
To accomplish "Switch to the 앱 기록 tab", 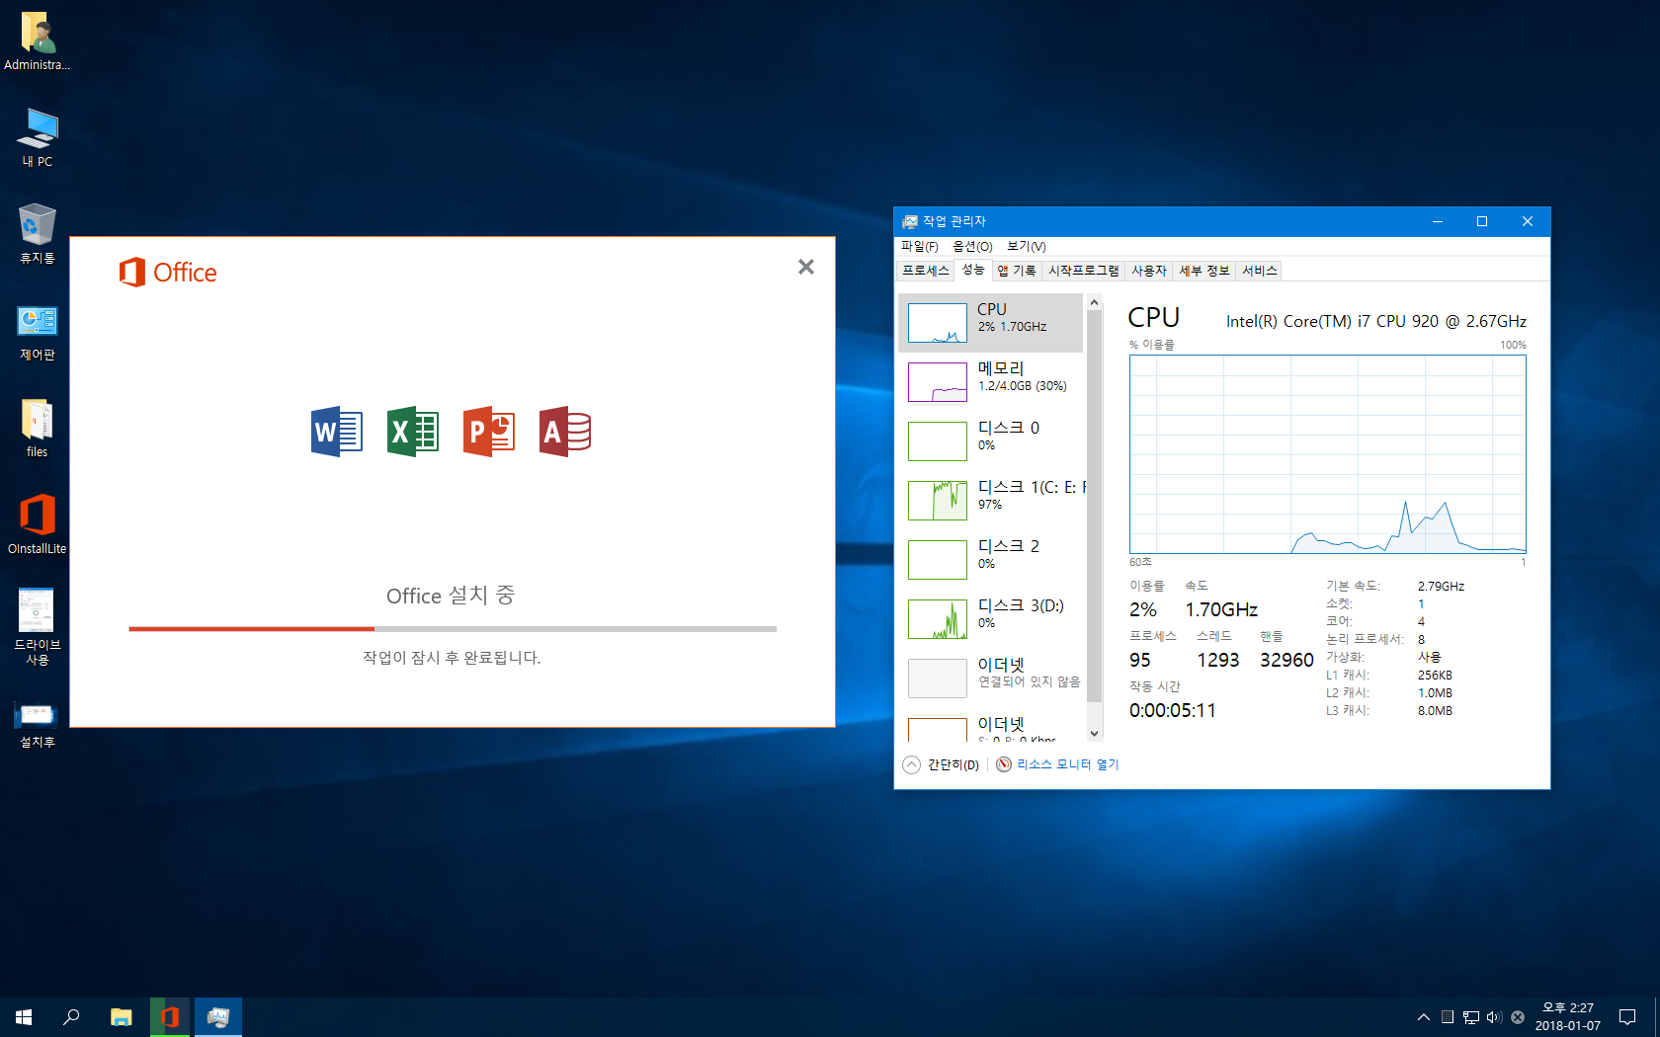I will coord(1017,271).
